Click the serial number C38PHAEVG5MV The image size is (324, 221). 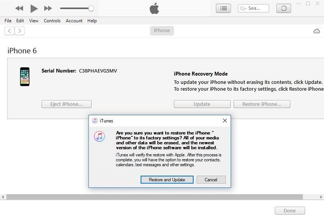coord(98,71)
